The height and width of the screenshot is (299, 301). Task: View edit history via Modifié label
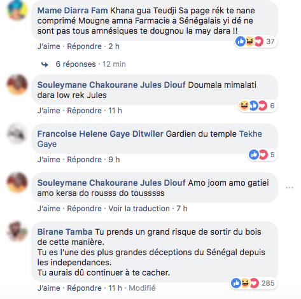142,288
